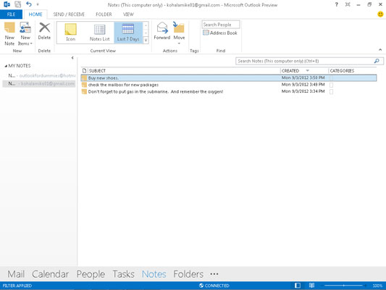Go to Mail
The width and height of the screenshot is (386, 290).
(16, 274)
